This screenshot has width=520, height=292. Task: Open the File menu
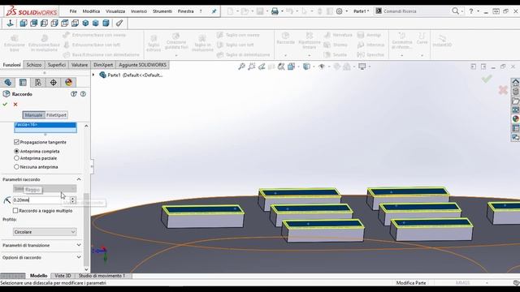coord(73,11)
